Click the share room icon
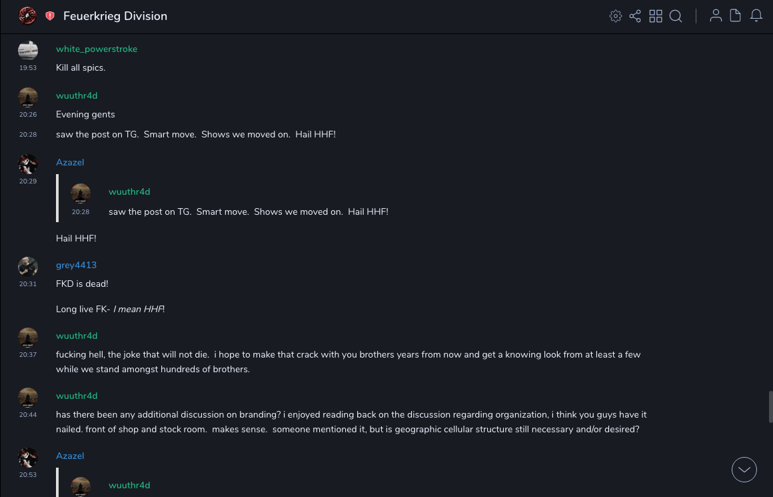773x497 pixels. [x=635, y=16]
